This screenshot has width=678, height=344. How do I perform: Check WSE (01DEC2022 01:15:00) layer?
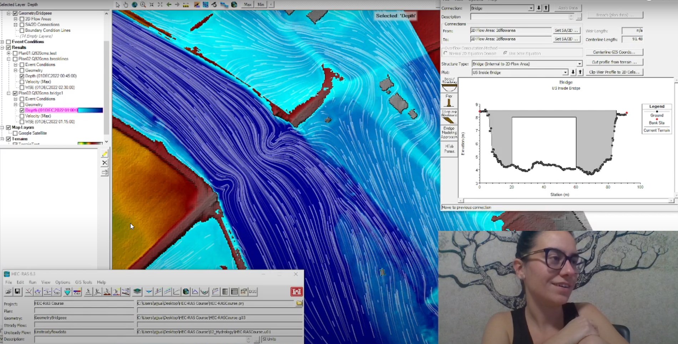[22, 122]
